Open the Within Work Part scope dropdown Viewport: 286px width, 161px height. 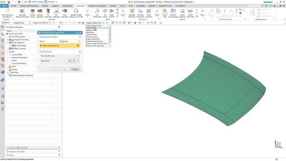(42, 23)
